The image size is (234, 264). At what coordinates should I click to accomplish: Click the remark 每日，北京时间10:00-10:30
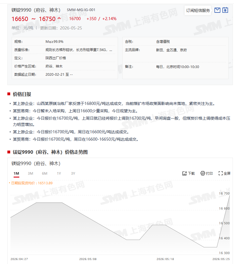coord(178,67)
